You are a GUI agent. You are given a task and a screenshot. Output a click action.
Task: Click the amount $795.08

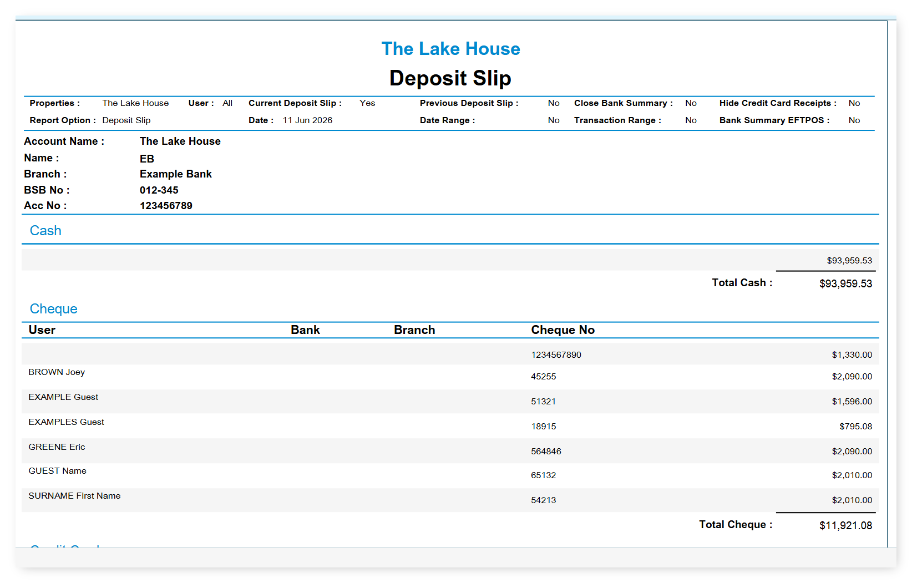855,427
